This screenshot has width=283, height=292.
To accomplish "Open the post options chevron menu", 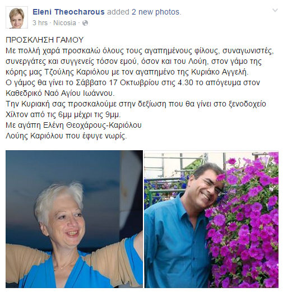I will click(275, 10).
